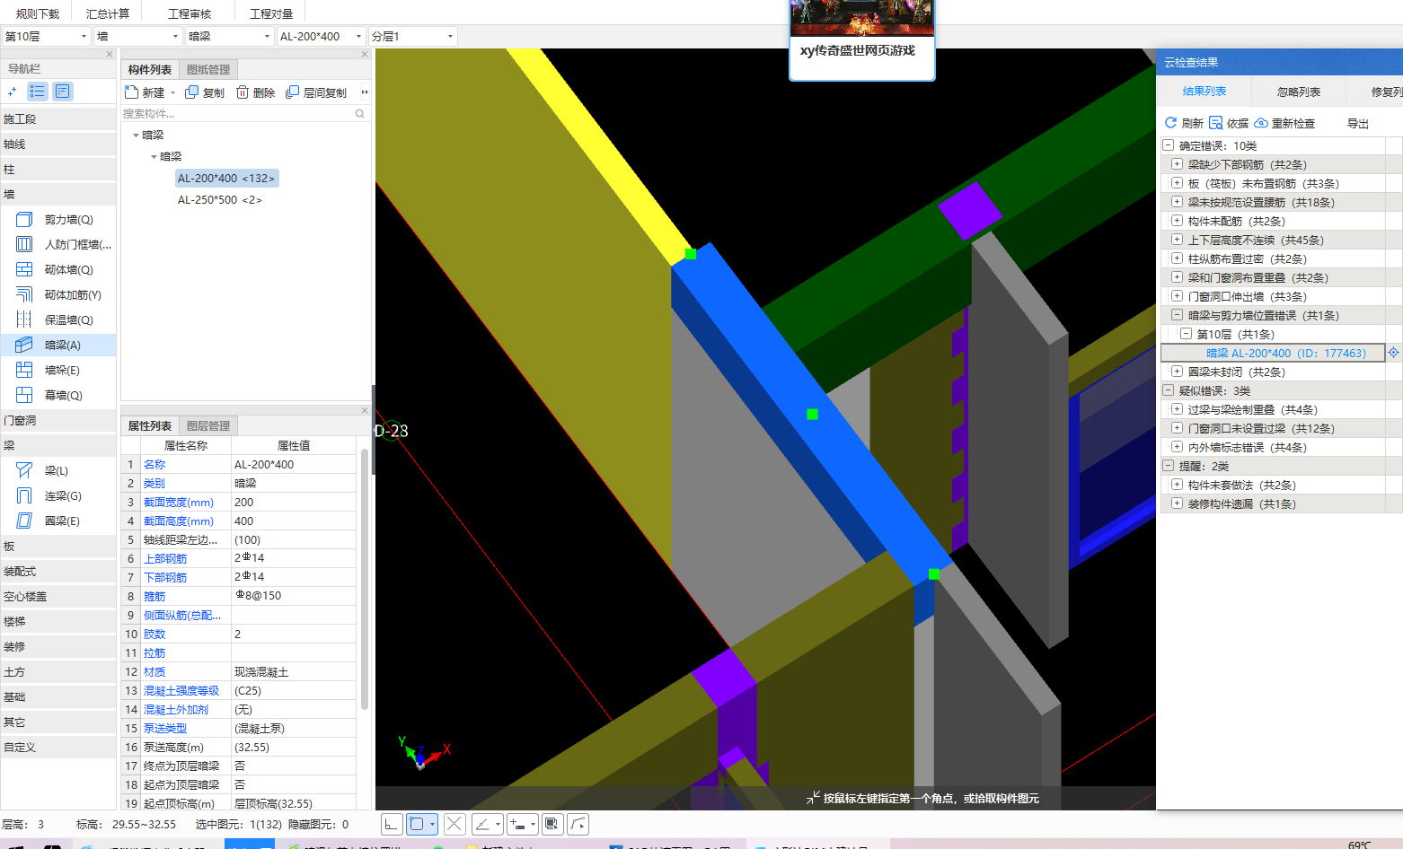Click the search magnifier in 搜索构件 box
The width and height of the screenshot is (1403, 849).
tap(360, 114)
